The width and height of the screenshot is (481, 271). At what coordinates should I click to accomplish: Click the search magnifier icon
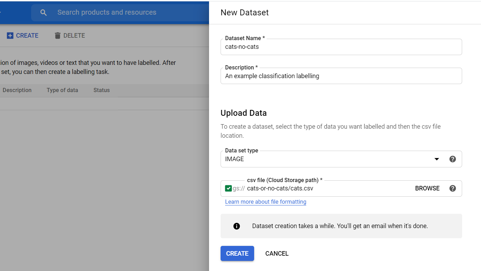43,13
